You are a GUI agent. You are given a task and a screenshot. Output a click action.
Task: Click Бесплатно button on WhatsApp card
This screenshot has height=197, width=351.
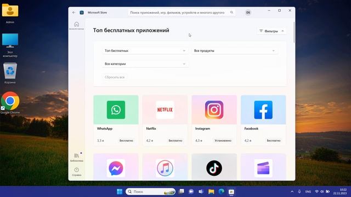click(126, 141)
